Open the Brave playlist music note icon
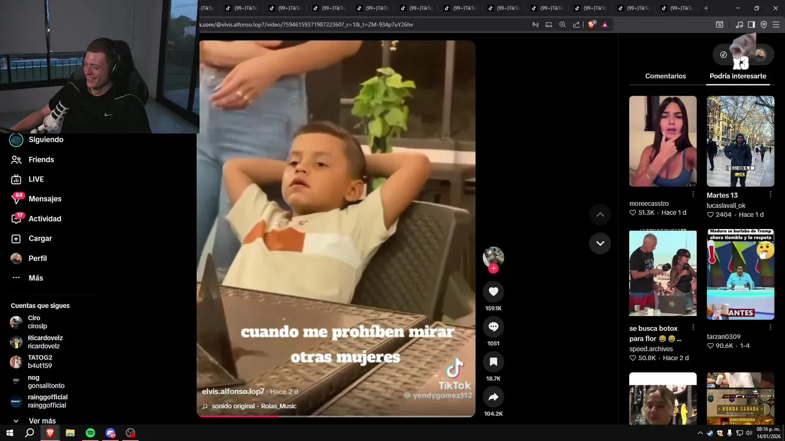The image size is (785, 441). (739, 24)
